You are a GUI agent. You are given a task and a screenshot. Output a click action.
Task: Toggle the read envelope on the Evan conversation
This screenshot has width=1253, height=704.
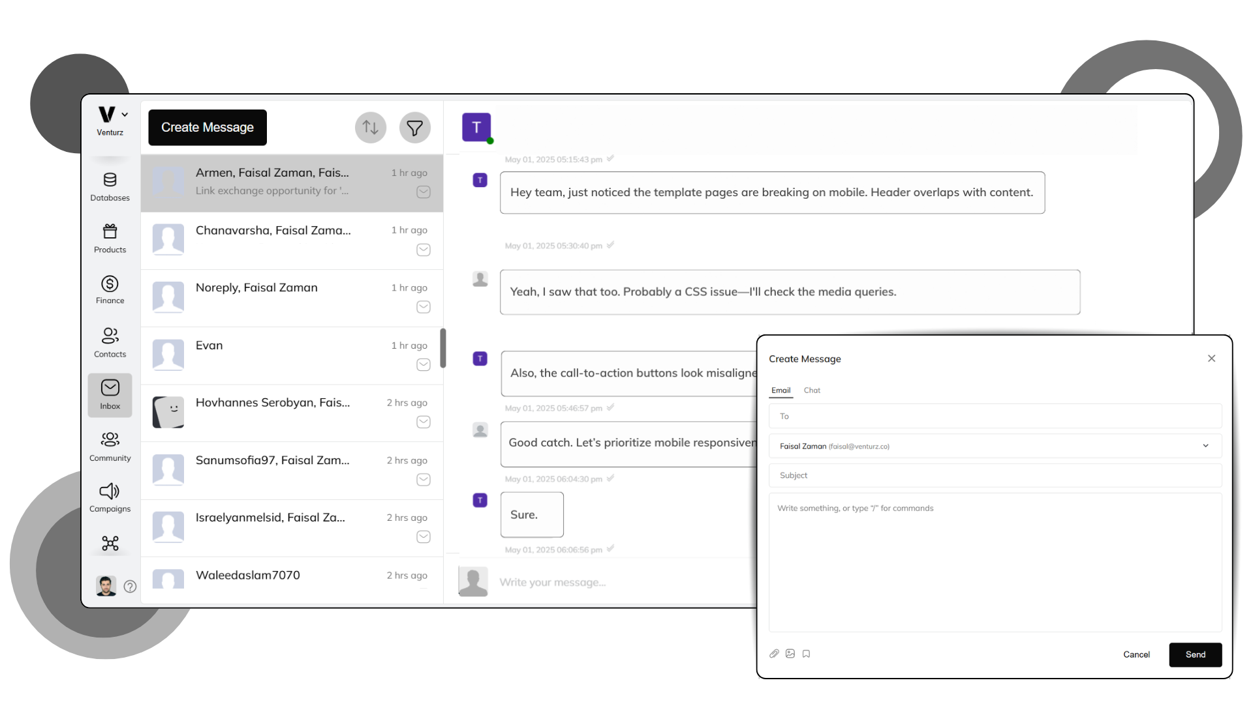click(423, 364)
